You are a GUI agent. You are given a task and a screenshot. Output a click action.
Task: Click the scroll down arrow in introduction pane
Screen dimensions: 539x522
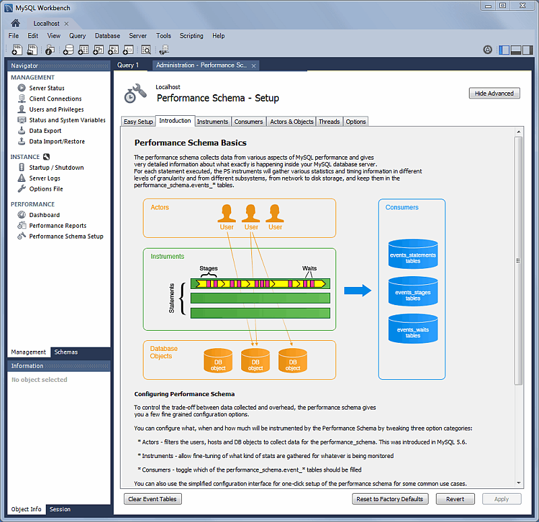(x=518, y=483)
